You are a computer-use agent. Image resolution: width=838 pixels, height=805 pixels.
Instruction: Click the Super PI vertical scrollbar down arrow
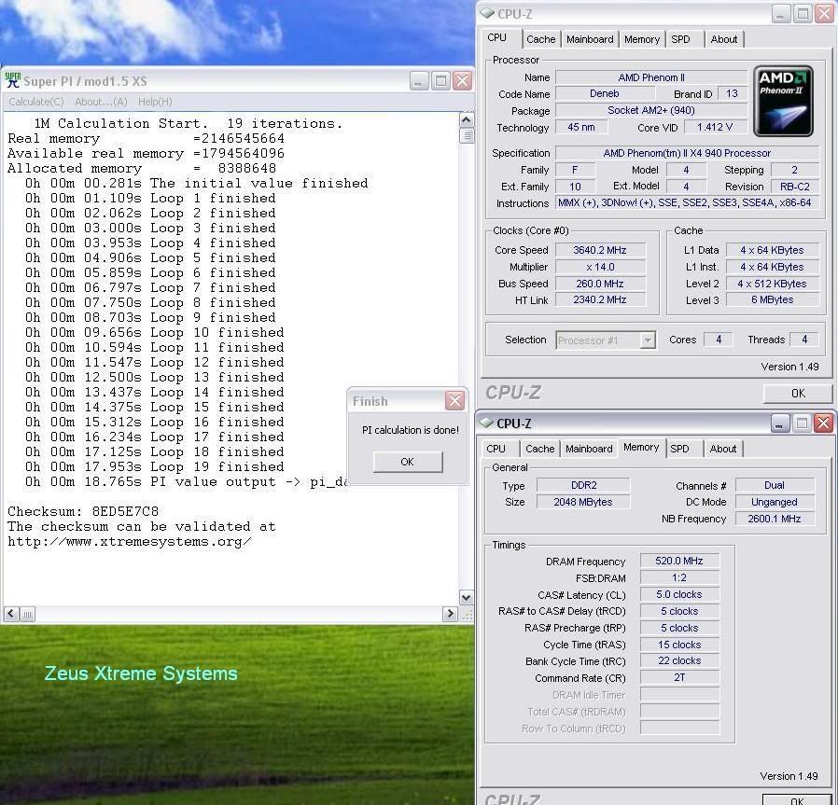(x=466, y=597)
